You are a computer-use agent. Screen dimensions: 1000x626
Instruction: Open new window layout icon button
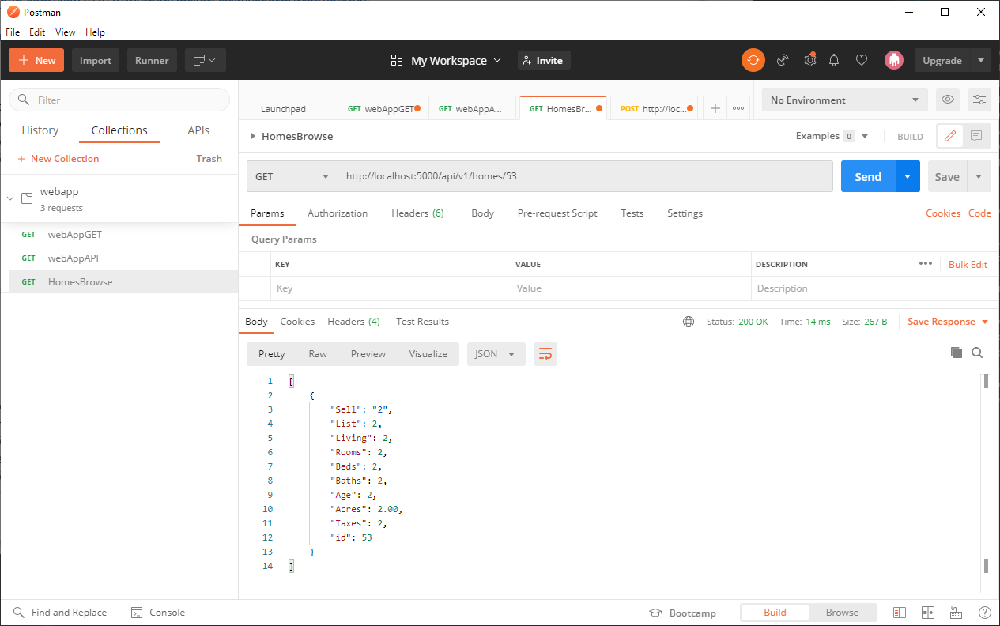click(206, 60)
